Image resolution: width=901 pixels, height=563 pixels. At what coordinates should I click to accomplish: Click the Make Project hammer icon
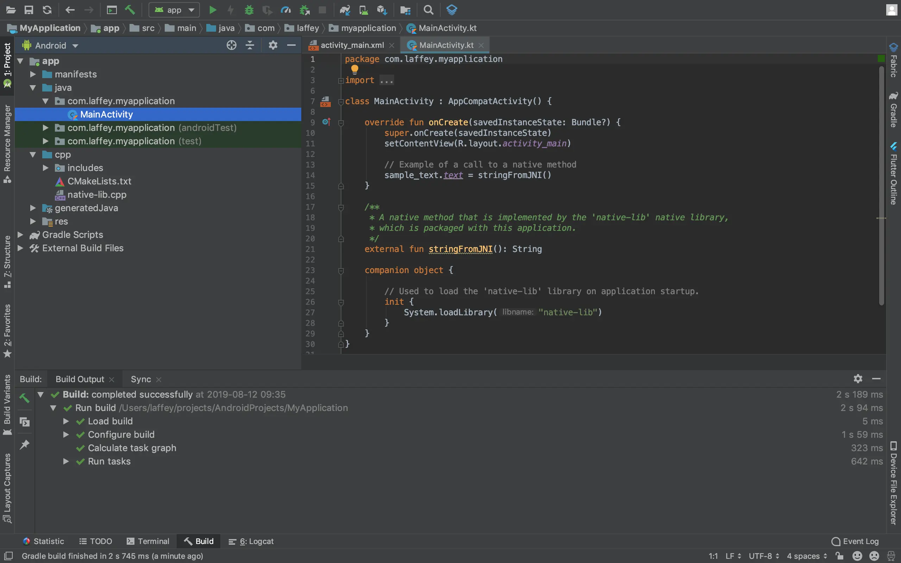click(x=130, y=10)
